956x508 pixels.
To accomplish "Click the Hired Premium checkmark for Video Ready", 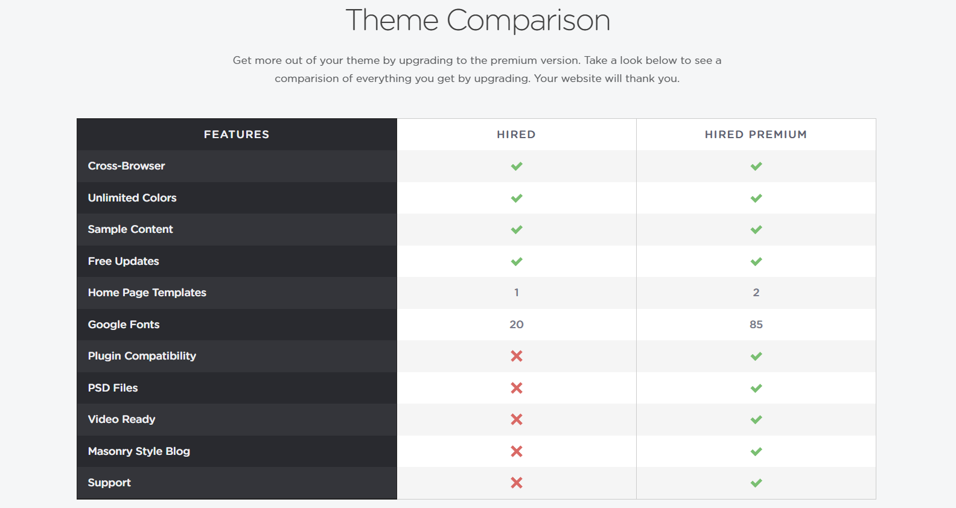I will pyautogui.click(x=756, y=419).
